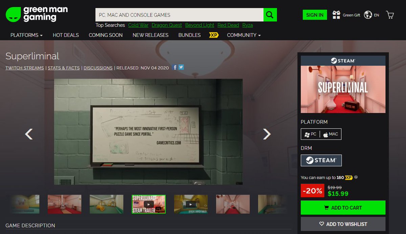Select the Official Launch Trailer thumbnail
This screenshot has width=406, height=234.
tap(191, 204)
